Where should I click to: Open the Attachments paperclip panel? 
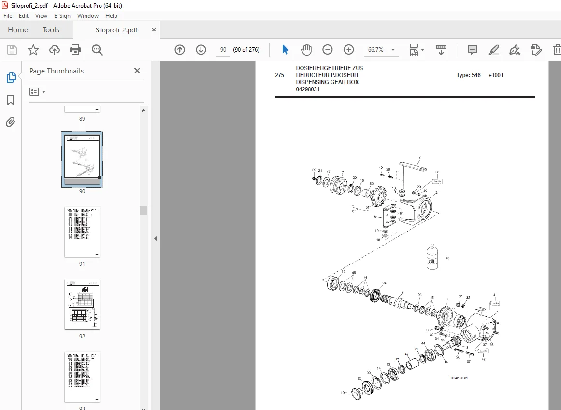[x=11, y=122]
